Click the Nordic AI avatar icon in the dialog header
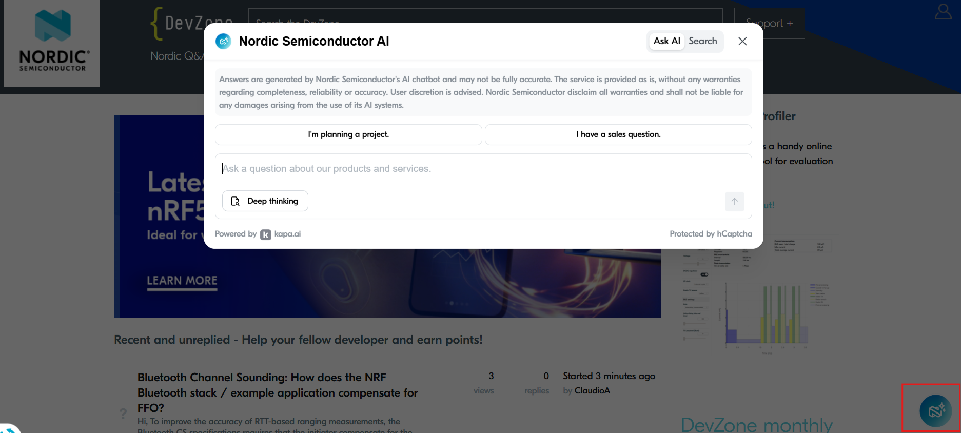961x433 pixels. (x=223, y=41)
